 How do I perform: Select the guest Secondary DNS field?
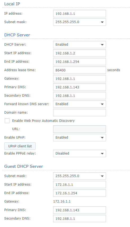(80, 219)
